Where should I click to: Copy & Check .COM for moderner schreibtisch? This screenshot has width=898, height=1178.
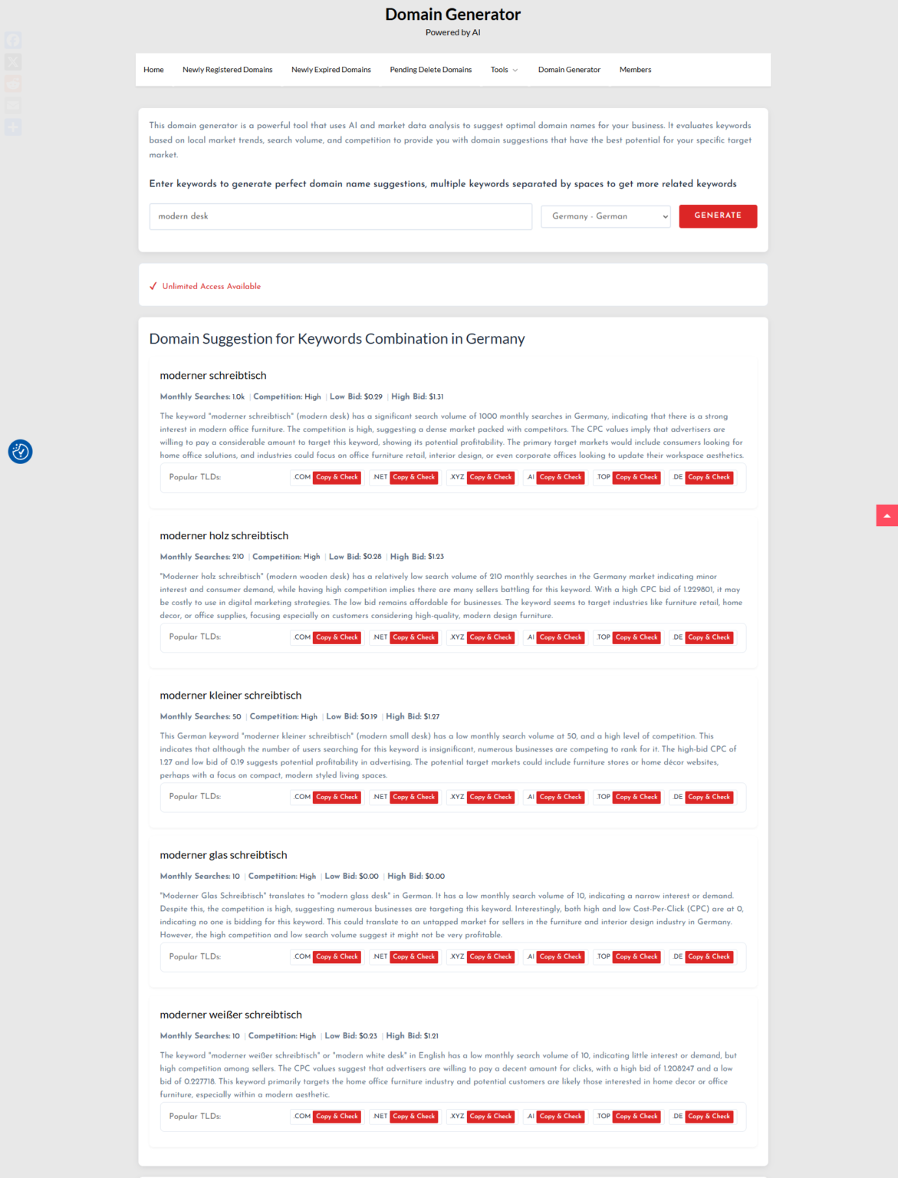pyautogui.click(x=337, y=477)
